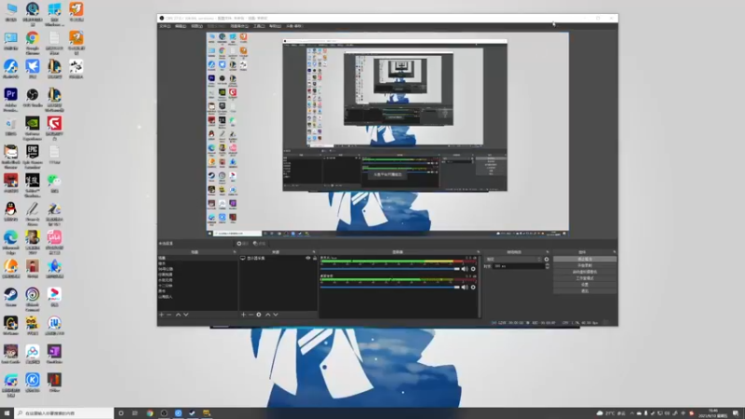Click the third button in Controls panel
Viewport: 745px width, 419px height.
[x=585, y=272]
